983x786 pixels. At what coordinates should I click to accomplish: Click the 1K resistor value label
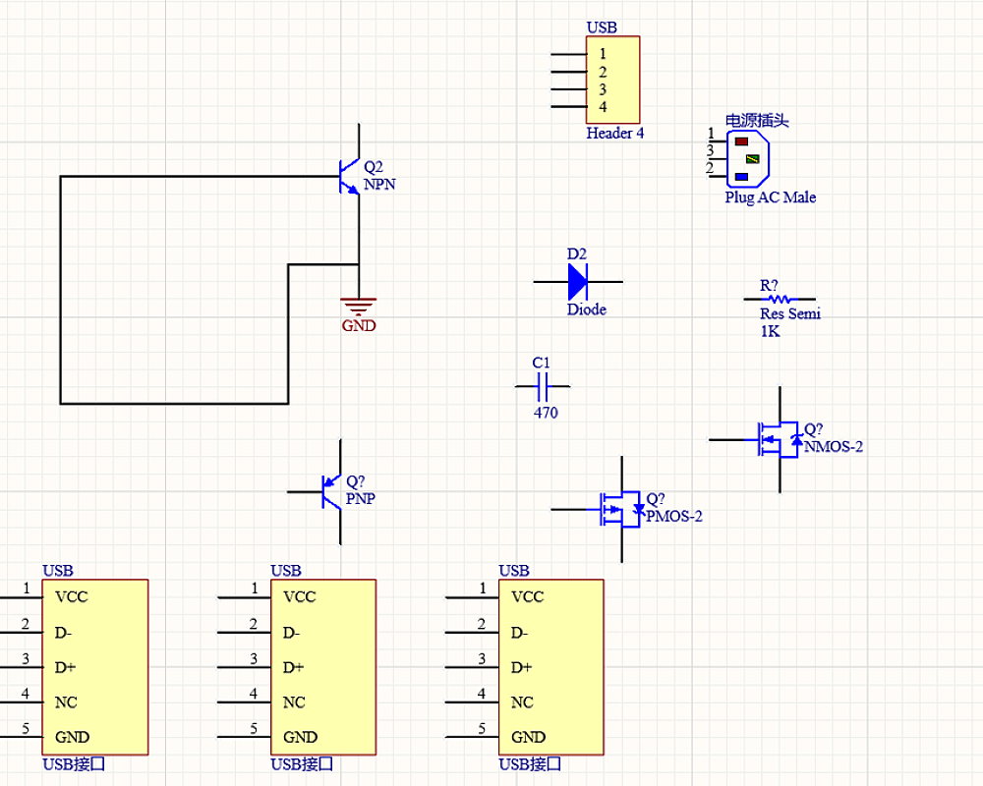[770, 332]
